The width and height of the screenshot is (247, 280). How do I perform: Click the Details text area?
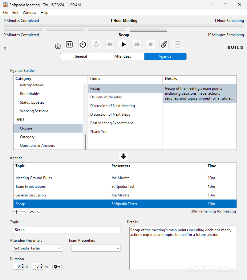(183, 248)
